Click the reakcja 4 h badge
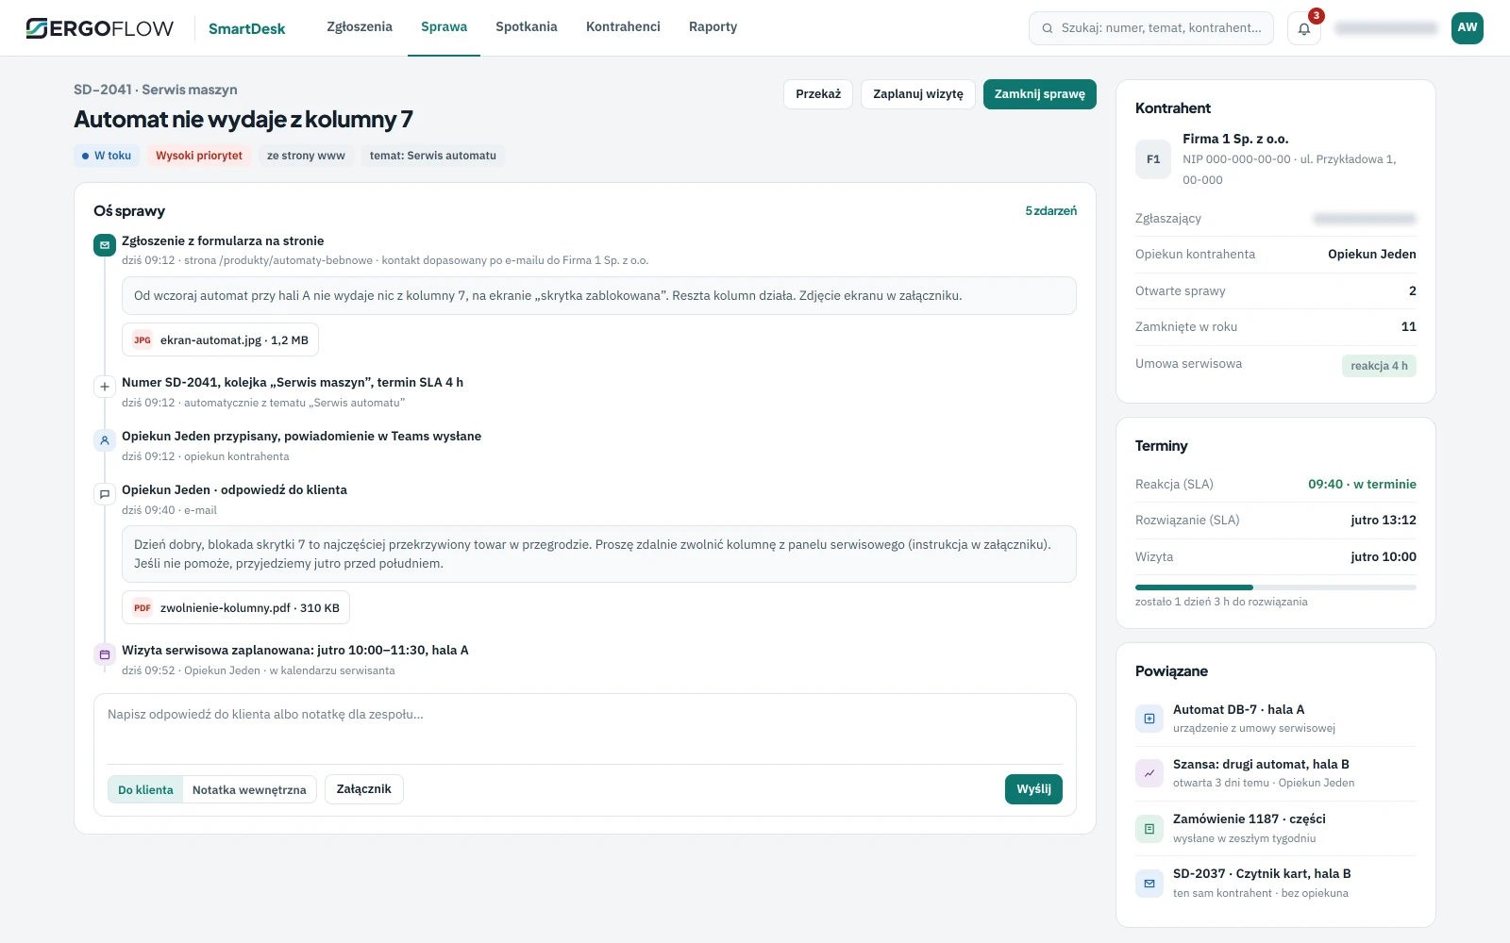Image resolution: width=1510 pixels, height=943 pixels. click(1379, 366)
